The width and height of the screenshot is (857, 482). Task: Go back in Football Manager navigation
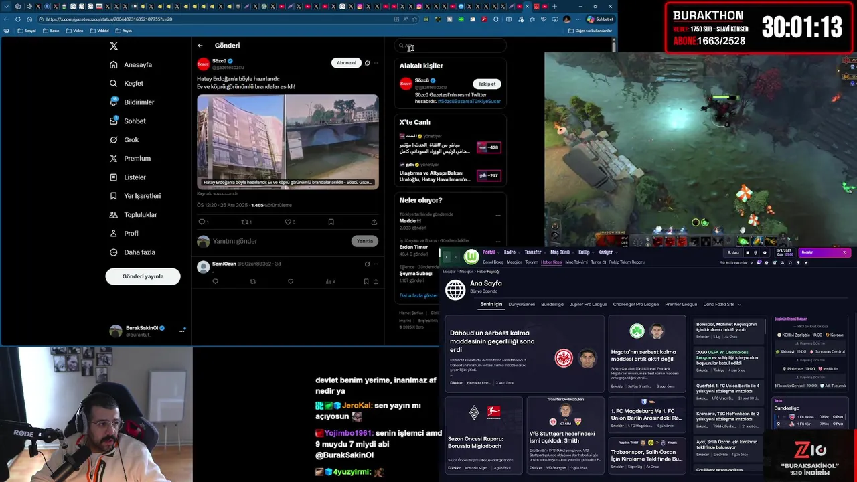(x=447, y=256)
